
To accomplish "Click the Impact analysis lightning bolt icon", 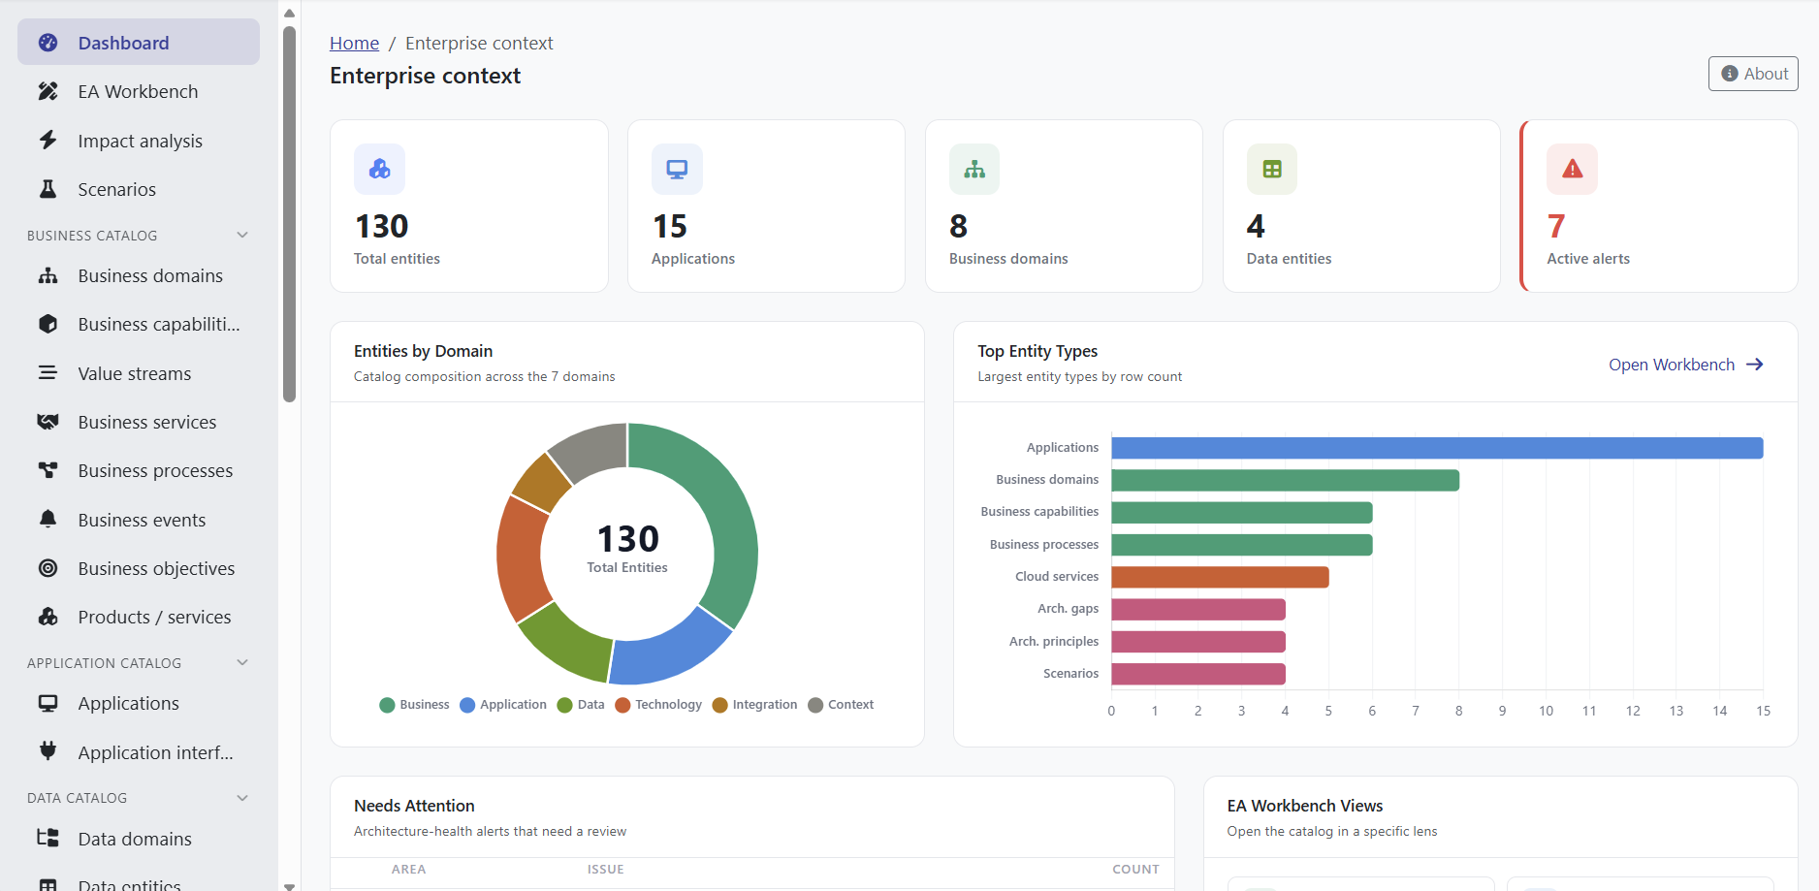I will tap(48, 140).
